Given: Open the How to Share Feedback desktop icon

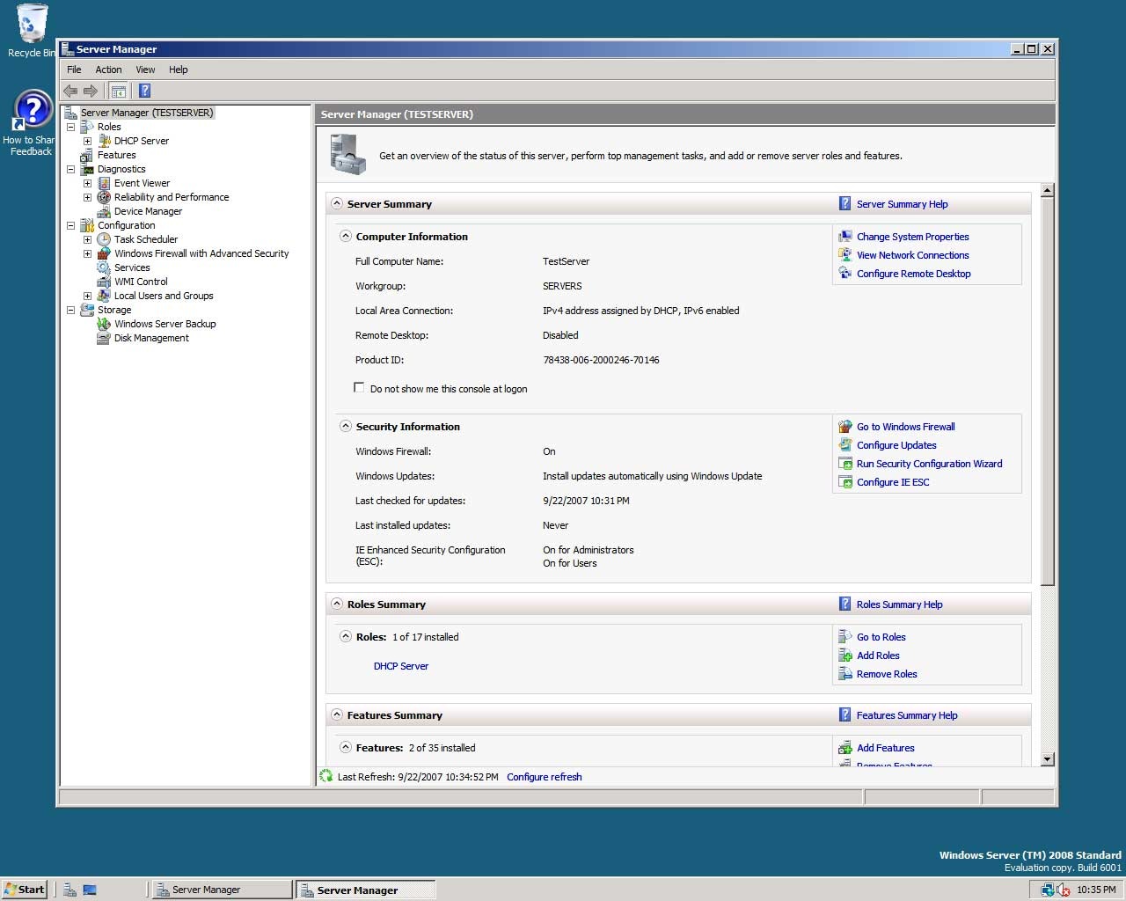Looking at the screenshot, I should point(32,123).
